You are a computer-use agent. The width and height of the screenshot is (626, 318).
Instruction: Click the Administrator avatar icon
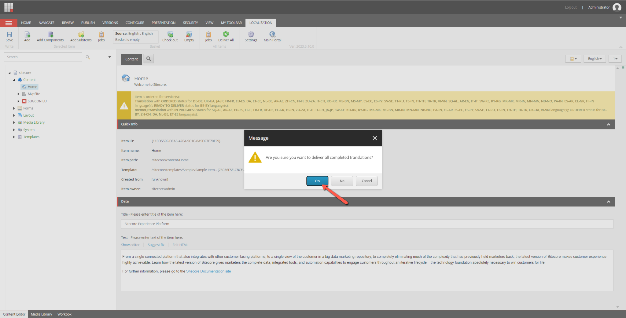click(617, 7)
